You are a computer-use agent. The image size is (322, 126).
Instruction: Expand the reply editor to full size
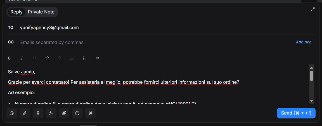pyautogui.click(x=313, y=10)
